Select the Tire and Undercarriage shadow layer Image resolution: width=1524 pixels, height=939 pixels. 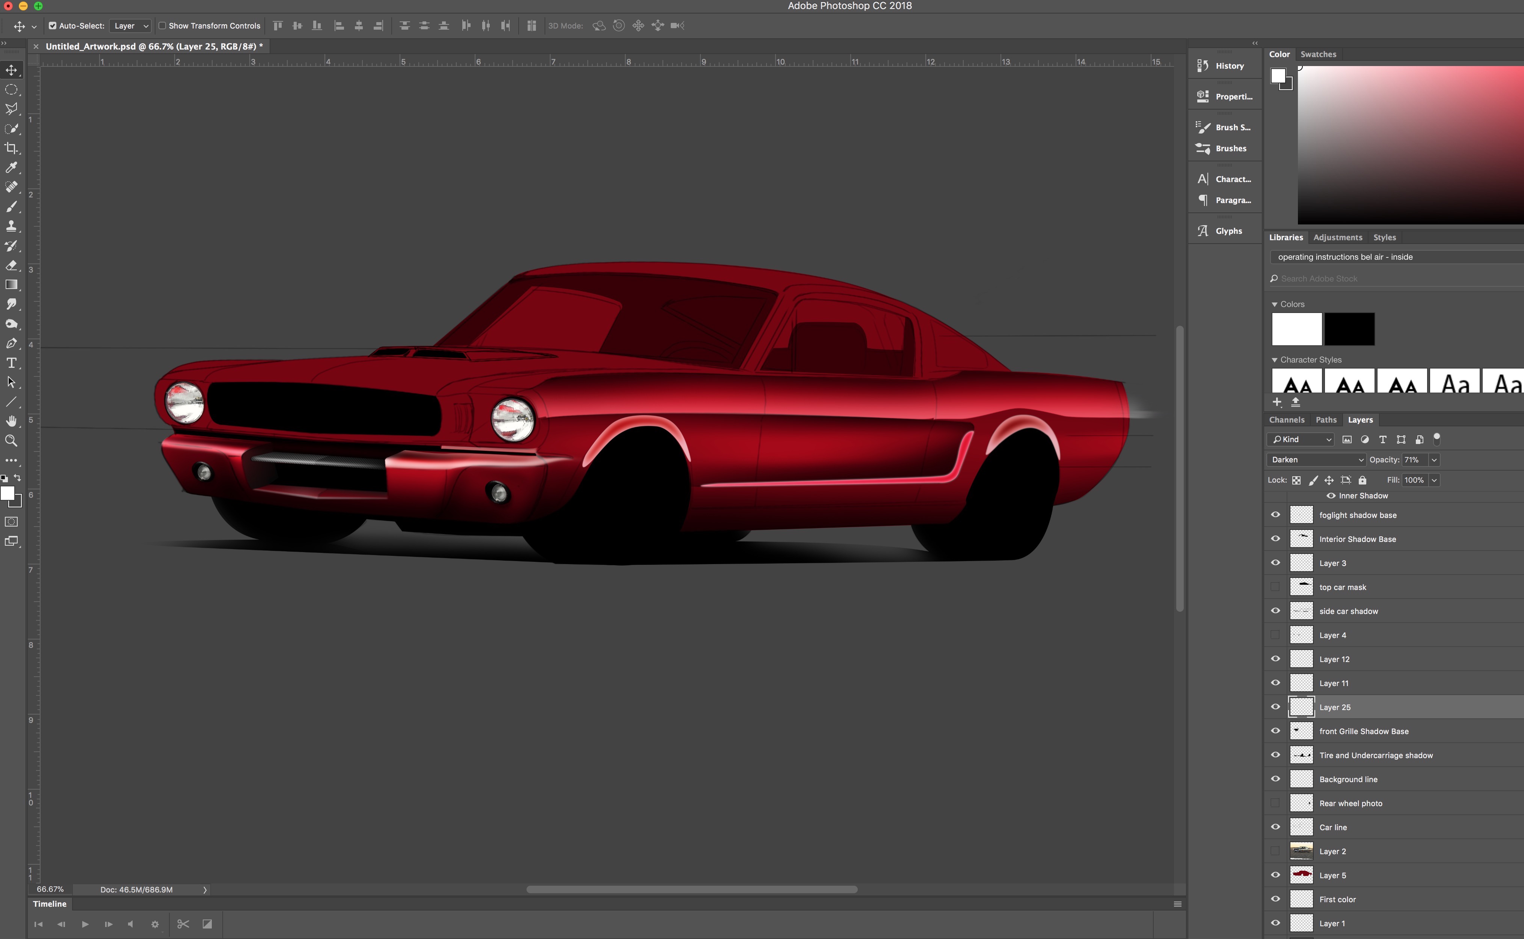(x=1376, y=756)
